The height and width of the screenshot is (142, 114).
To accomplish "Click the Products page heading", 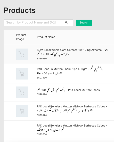I will 20,10.
